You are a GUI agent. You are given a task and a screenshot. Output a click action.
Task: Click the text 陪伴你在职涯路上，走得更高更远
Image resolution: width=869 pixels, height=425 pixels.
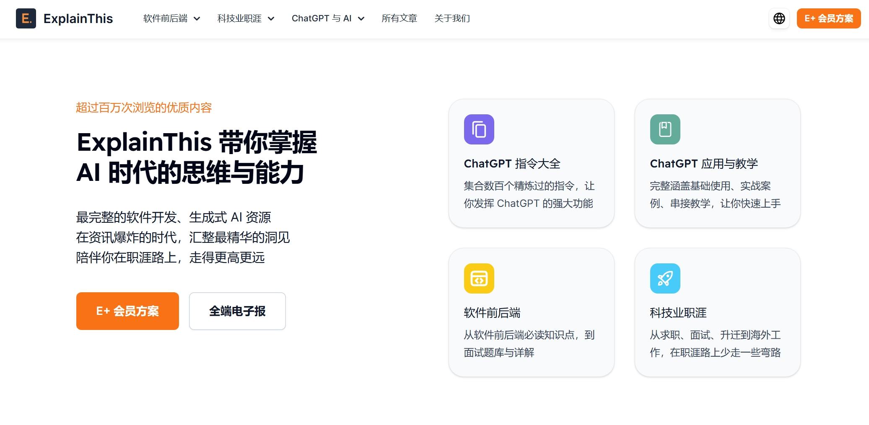(170, 258)
